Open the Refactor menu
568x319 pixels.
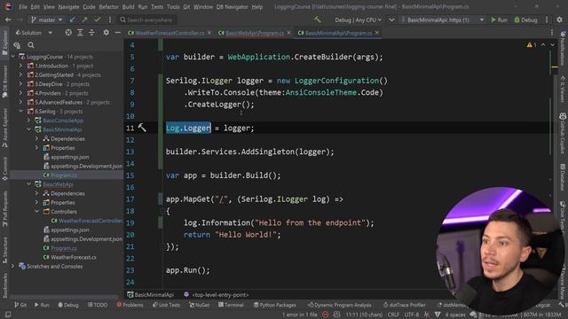click(108, 7)
